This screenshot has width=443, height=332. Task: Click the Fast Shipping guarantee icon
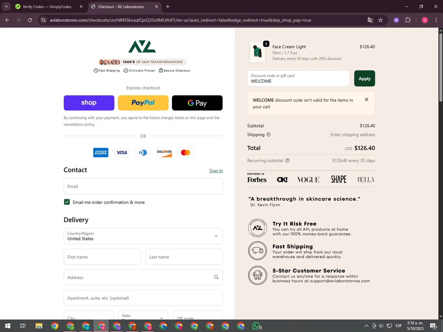coord(258,251)
